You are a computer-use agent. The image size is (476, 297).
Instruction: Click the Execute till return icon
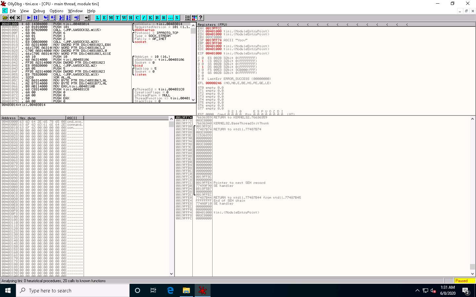tap(76, 18)
